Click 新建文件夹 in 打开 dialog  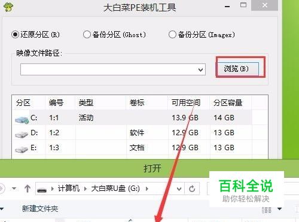(x=40, y=209)
